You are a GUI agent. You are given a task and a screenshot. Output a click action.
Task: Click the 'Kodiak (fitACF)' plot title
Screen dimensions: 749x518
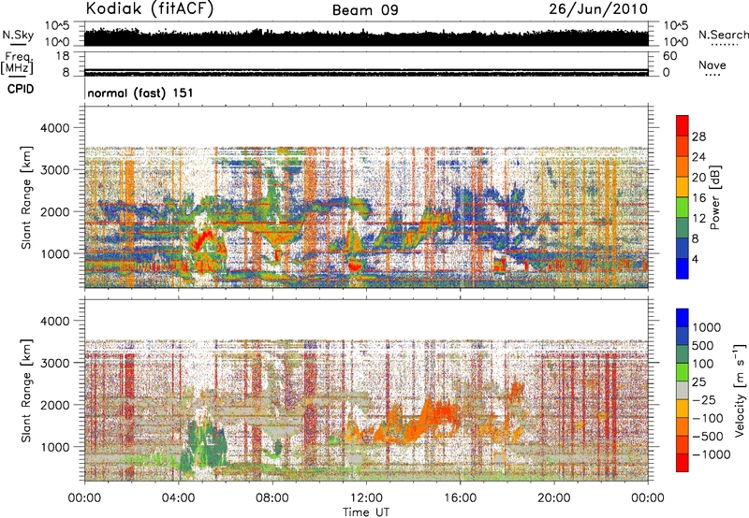pyautogui.click(x=150, y=8)
